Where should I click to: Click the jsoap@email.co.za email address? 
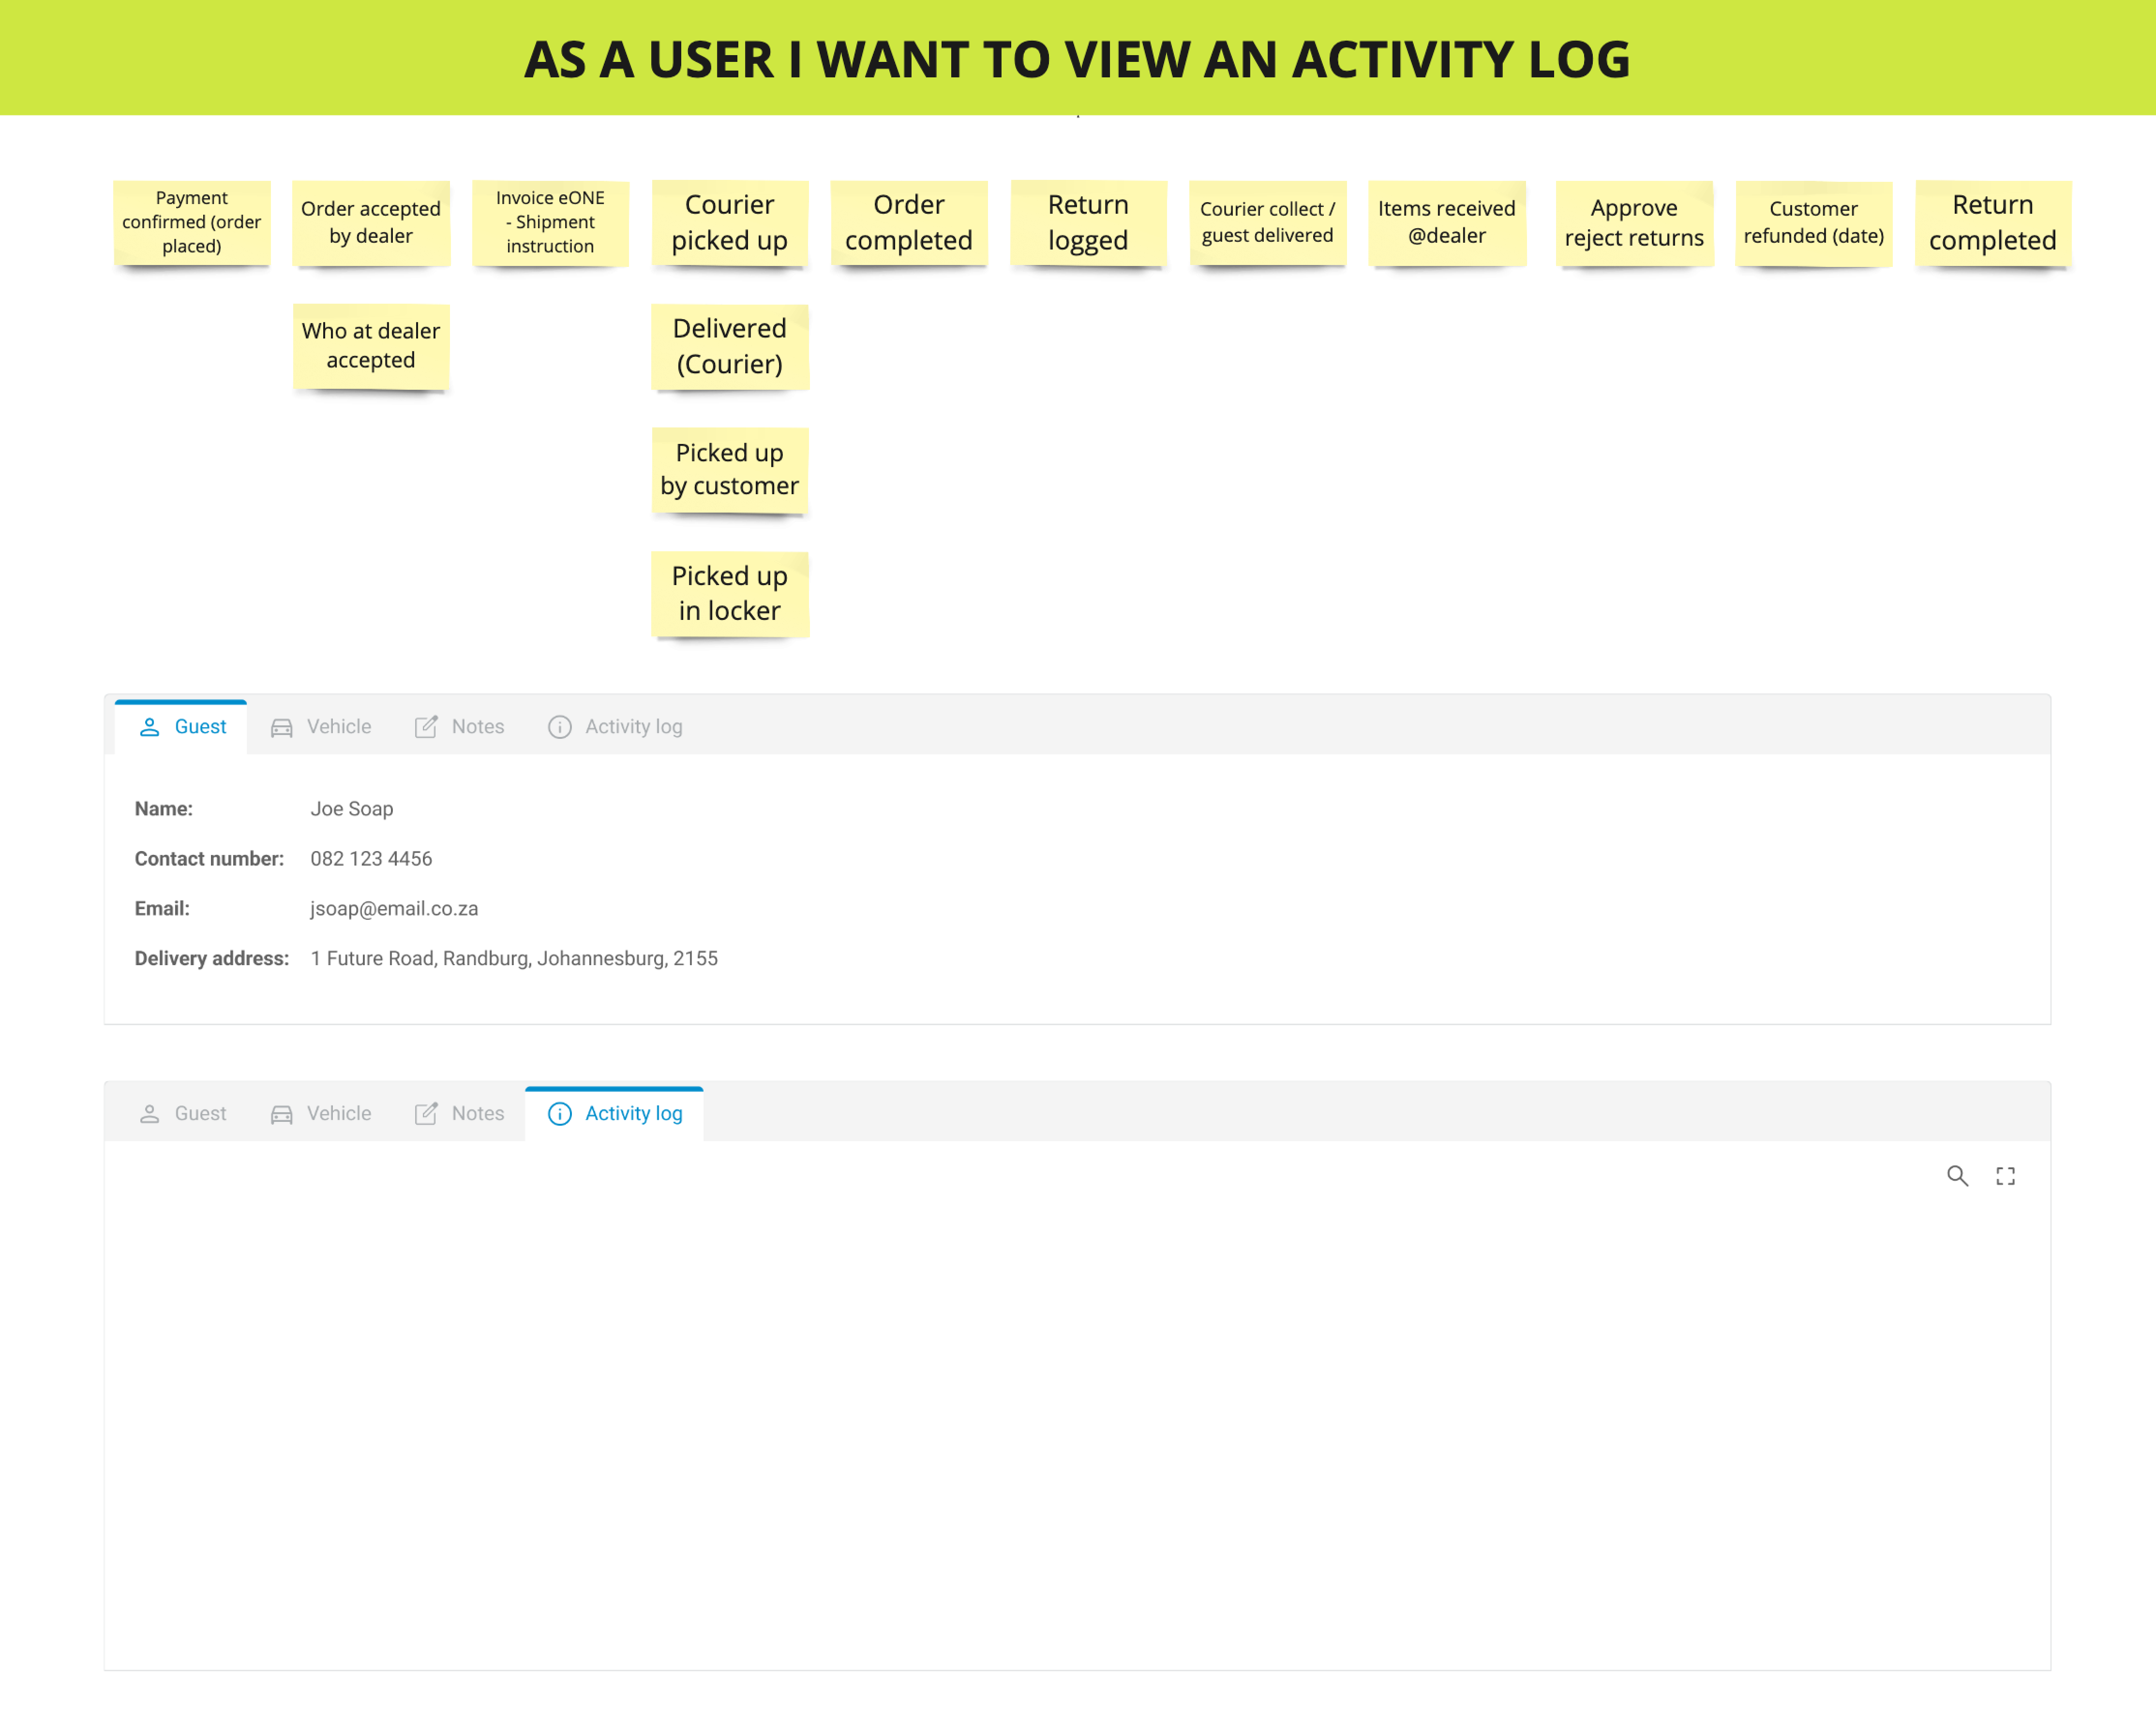(394, 909)
